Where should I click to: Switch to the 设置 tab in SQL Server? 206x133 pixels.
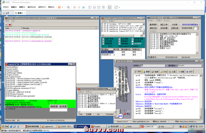coord(181,72)
